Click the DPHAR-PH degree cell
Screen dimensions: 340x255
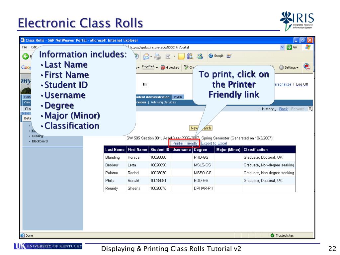click(x=204, y=189)
